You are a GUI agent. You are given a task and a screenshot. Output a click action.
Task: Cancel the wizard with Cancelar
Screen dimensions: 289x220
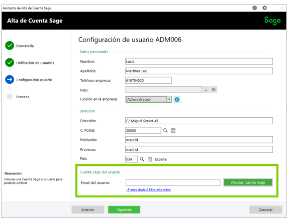(x=265, y=209)
